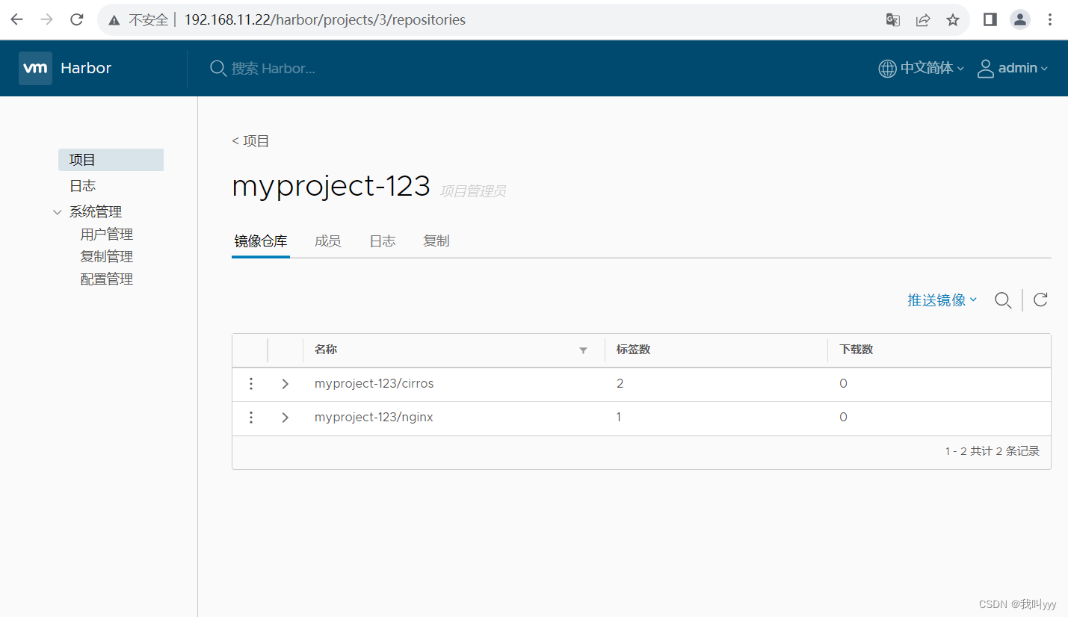
Task: Expand the myproject-123/cirros row
Action: 285,384
